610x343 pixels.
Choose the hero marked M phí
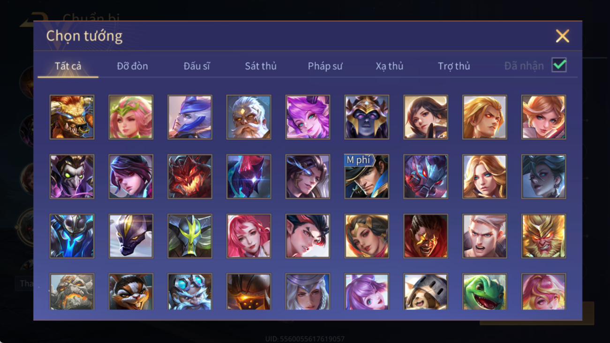pos(367,176)
